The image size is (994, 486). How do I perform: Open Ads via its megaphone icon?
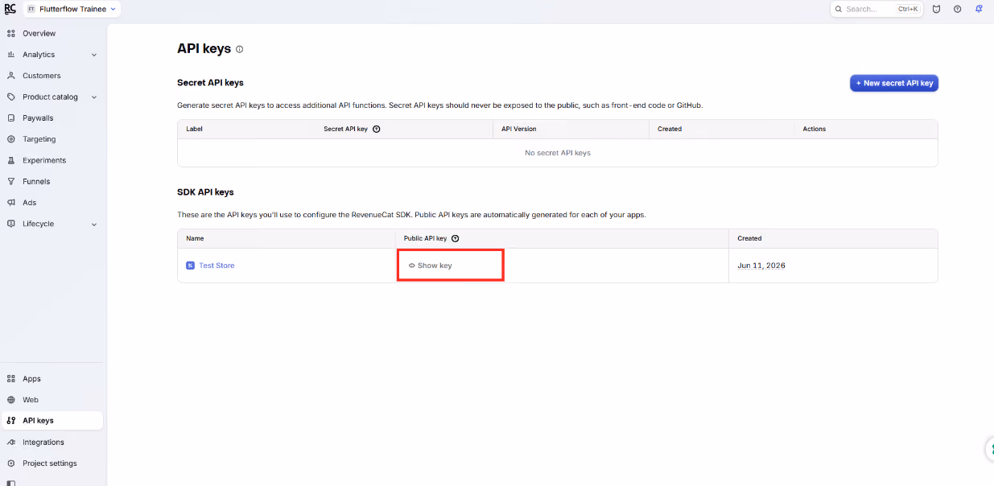(x=11, y=203)
